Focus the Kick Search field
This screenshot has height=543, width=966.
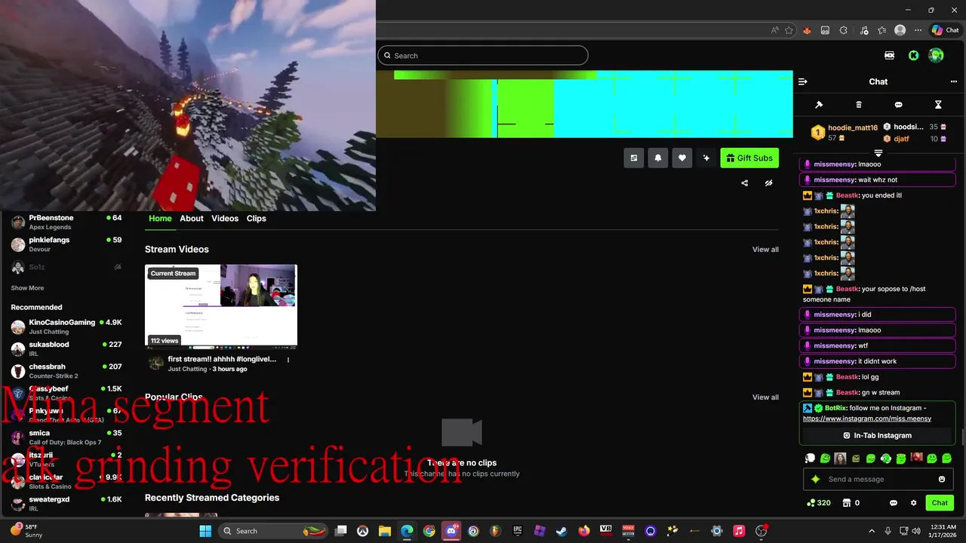click(x=482, y=55)
